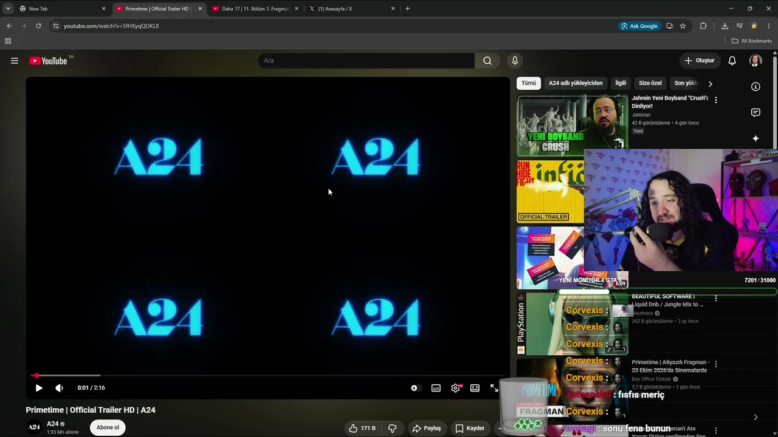This screenshot has width=778, height=437.
Task: Open the YouTube account avatar menu
Action: [756, 61]
